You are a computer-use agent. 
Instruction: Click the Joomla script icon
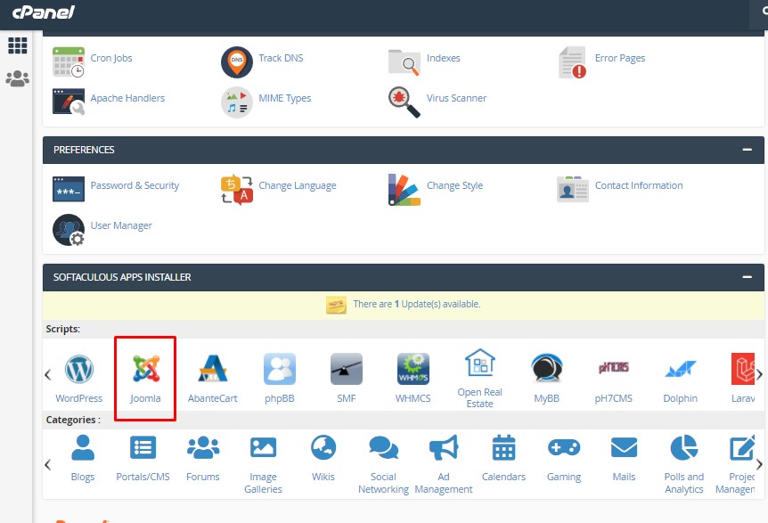point(145,369)
